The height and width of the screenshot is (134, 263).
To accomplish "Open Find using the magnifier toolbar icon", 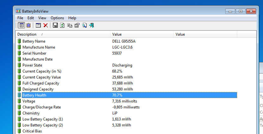I will point(85,26).
